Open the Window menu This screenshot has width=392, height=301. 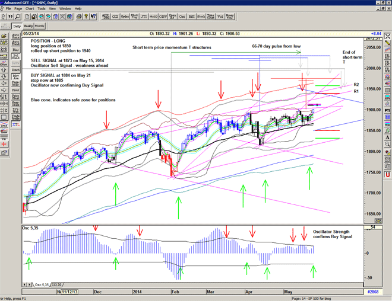(x=65, y=9)
